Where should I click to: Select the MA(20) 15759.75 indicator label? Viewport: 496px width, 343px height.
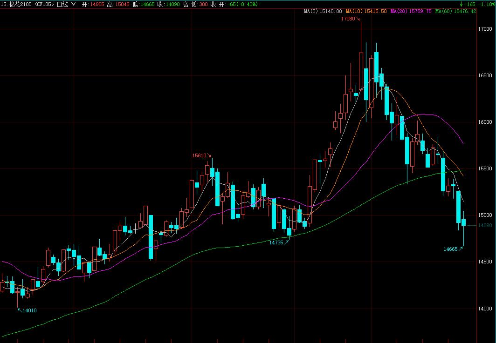pos(411,11)
